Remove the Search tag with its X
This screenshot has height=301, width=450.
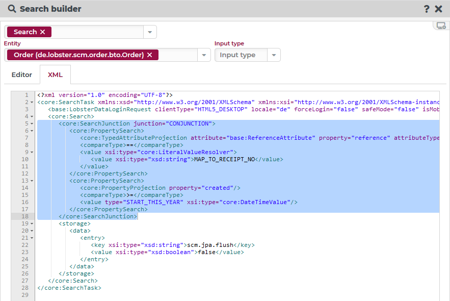(x=42, y=32)
